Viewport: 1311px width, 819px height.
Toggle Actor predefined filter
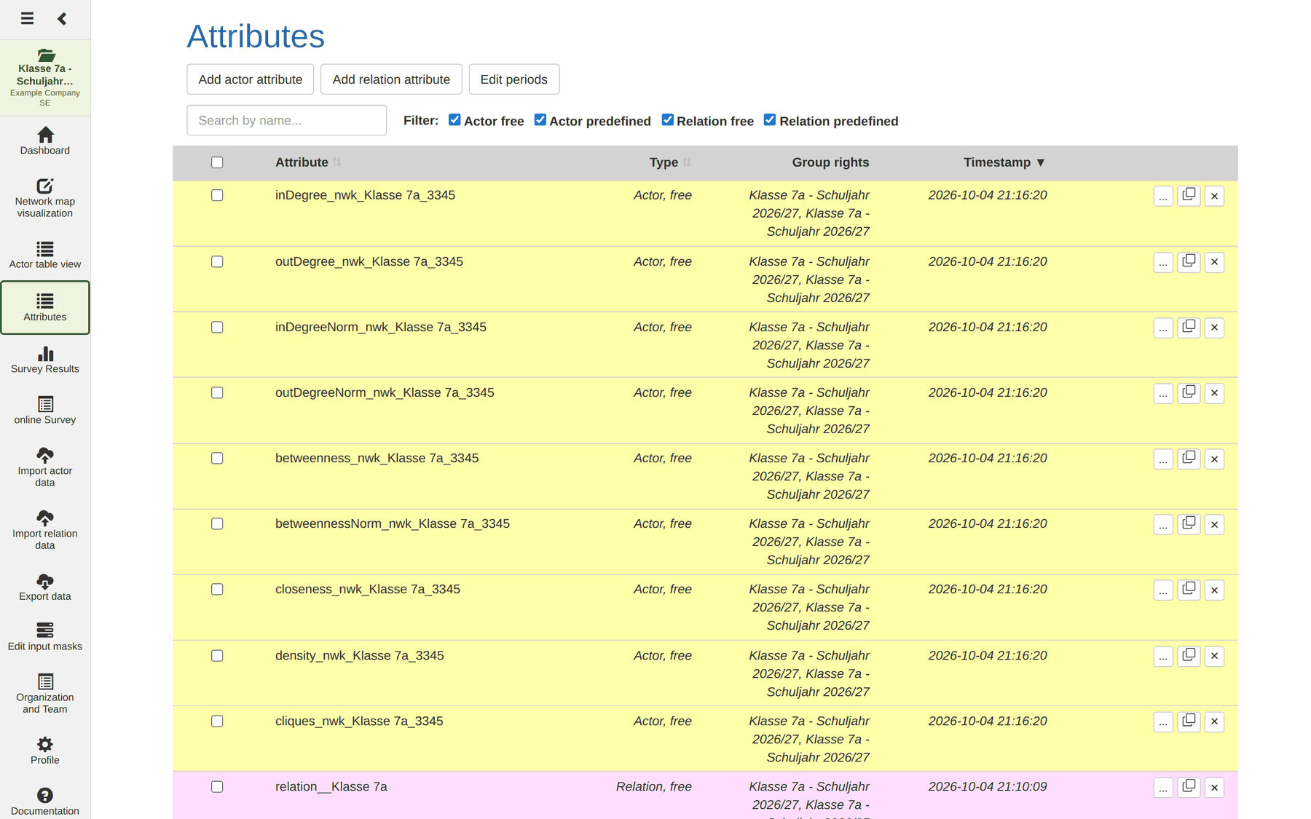tap(540, 120)
